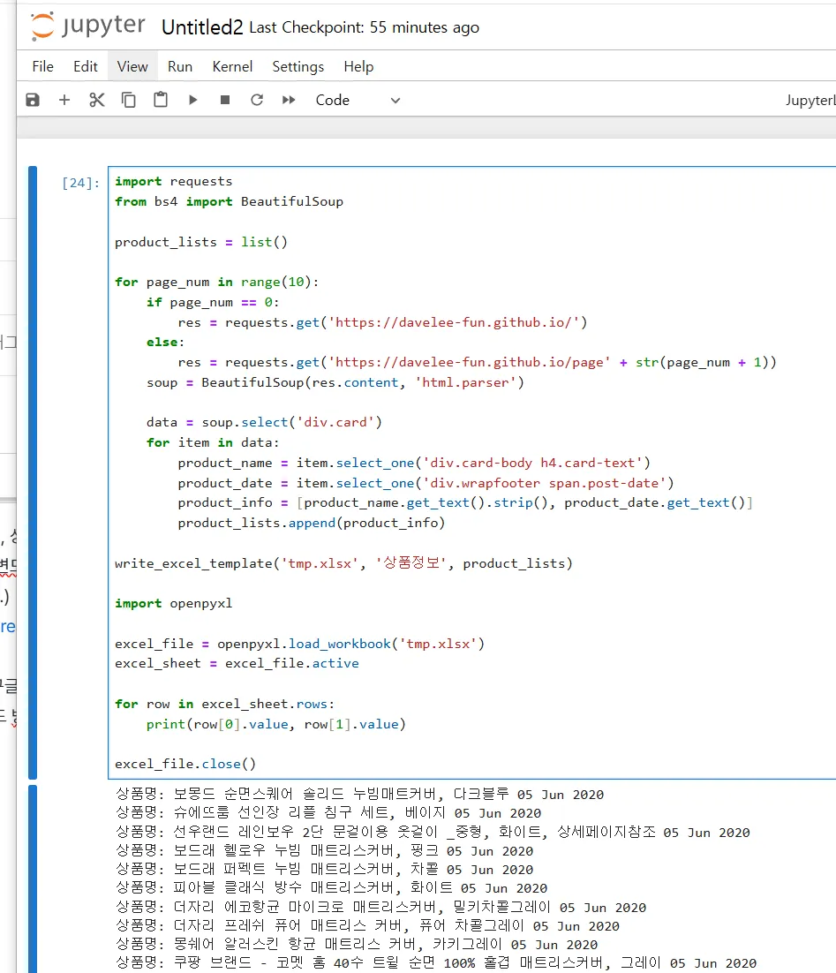Click the print(row[0].value, row[1].value) line
Image resolution: width=836 pixels, height=973 pixels.
[x=276, y=724]
